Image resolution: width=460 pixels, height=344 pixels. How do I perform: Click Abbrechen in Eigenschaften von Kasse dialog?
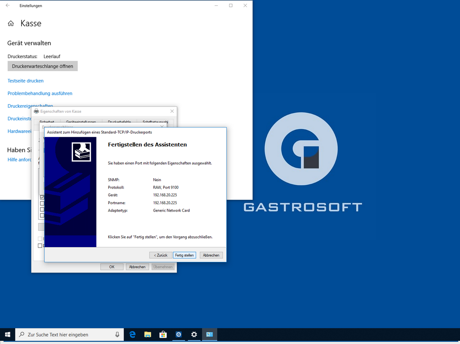point(137,267)
